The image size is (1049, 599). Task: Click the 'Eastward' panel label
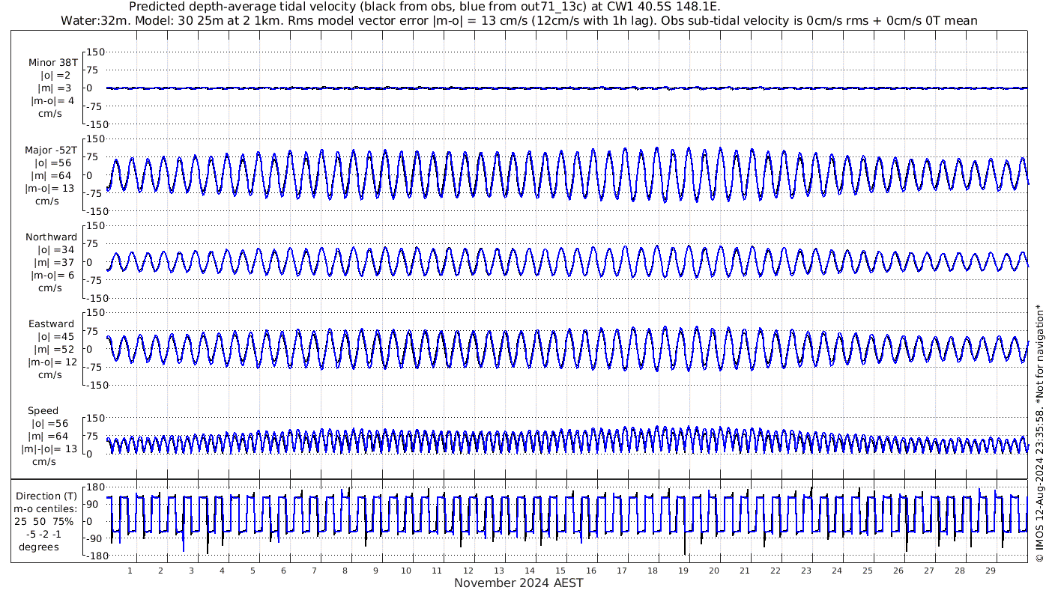(51, 324)
